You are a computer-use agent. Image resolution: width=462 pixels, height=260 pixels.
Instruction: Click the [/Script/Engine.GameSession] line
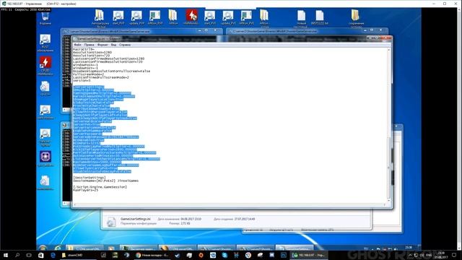point(100,187)
